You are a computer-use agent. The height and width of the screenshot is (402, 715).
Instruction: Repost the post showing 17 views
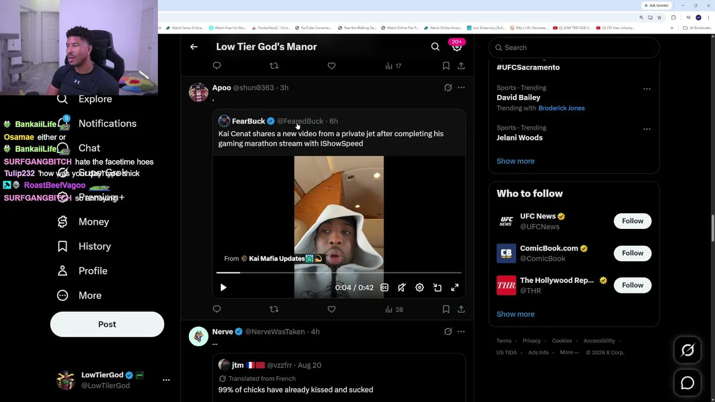pos(274,66)
